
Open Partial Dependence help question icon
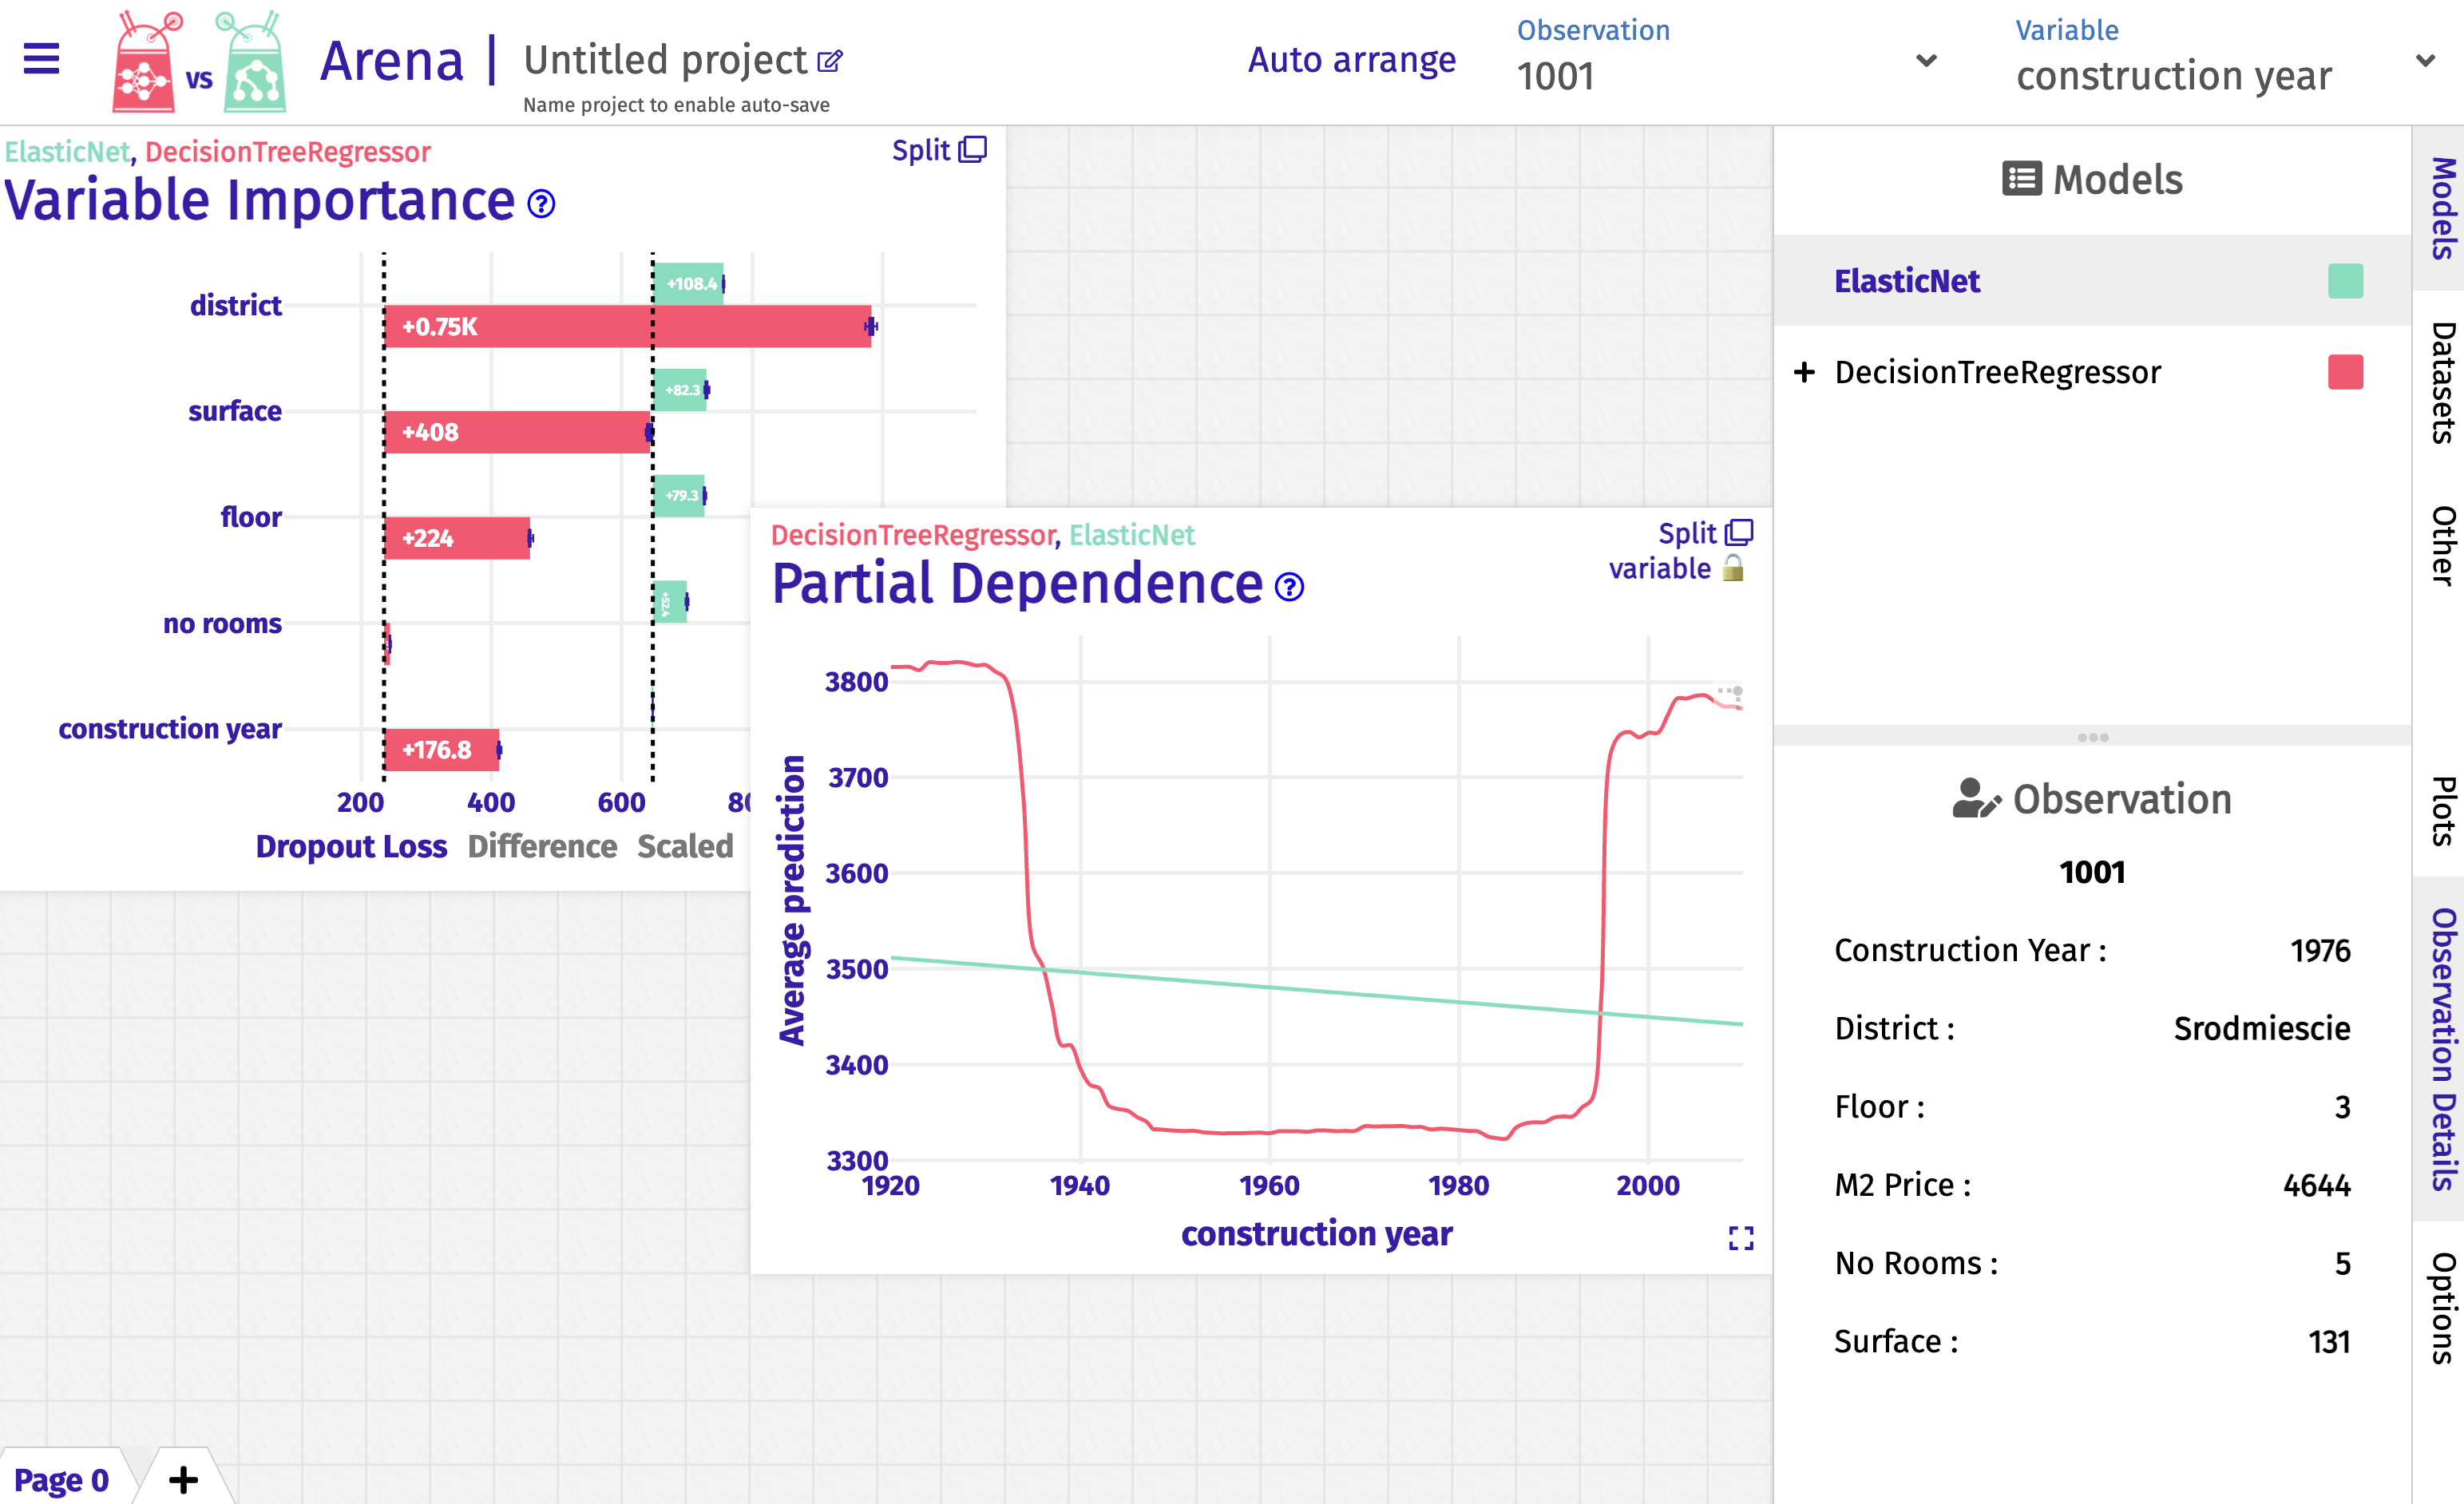(1290, 587)
